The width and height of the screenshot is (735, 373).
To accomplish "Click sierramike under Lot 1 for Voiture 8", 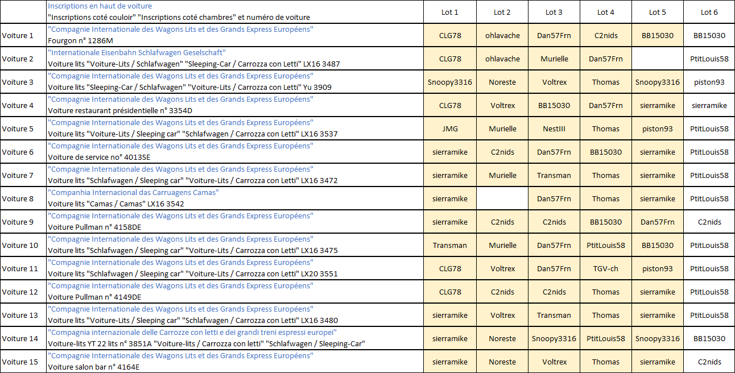I will tap(450, 198).
